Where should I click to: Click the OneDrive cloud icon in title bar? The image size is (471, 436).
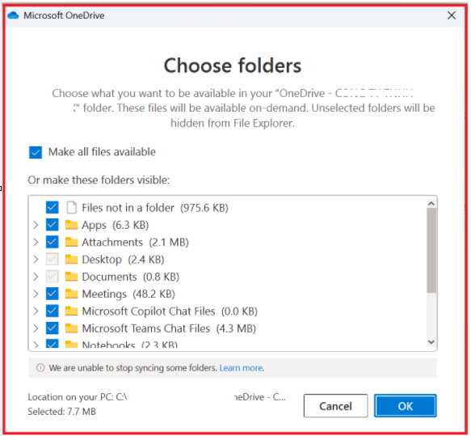pos(13,15)
